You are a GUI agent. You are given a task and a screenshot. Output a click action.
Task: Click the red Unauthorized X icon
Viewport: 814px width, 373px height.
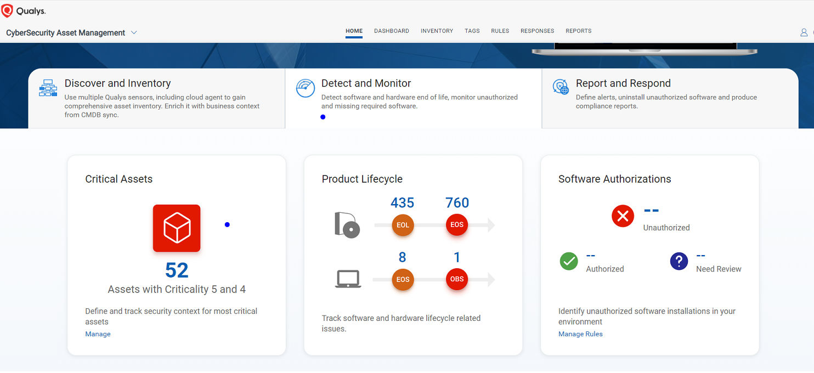623,216
